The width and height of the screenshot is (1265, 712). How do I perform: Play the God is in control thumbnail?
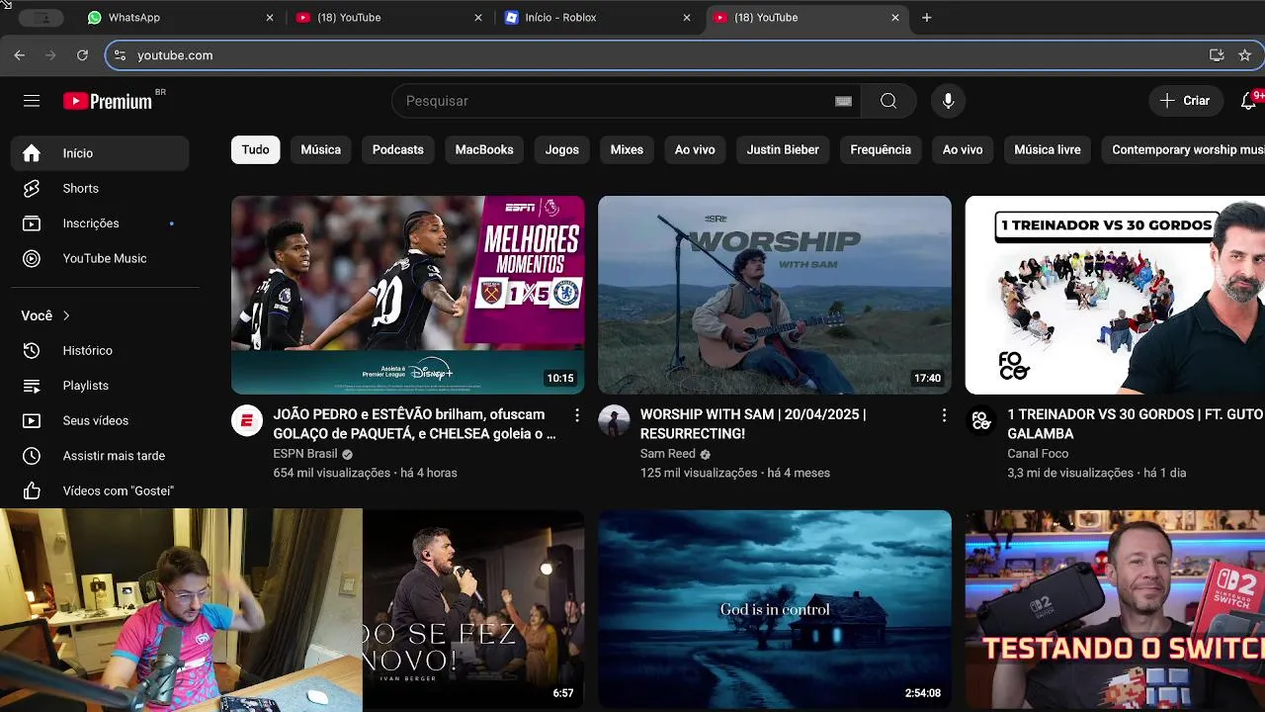pos(775,609)
